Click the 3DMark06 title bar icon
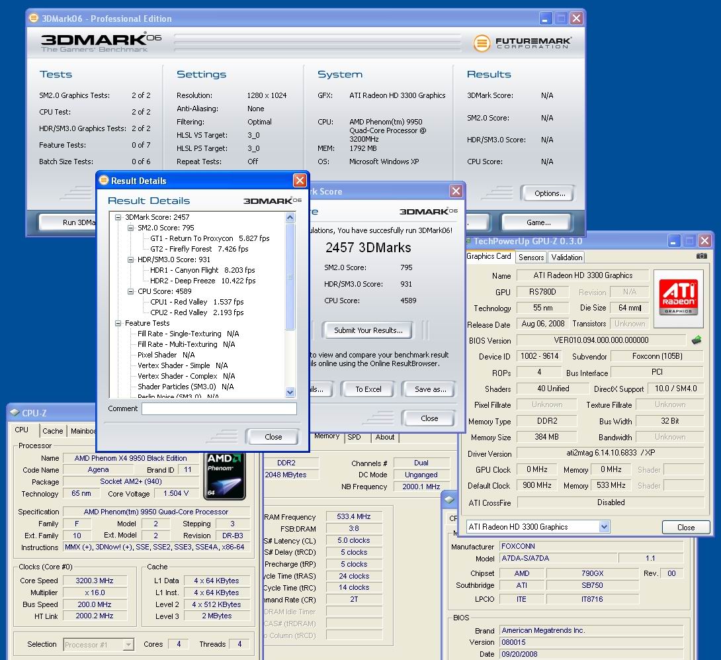Image resolution: width=721 pixels, height=660 pixels. coord(34,19)
